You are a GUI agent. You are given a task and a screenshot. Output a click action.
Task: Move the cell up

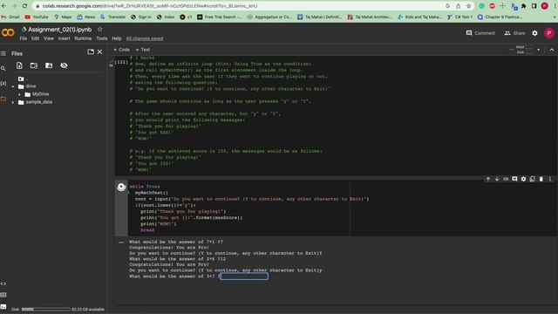click(488, 179)
